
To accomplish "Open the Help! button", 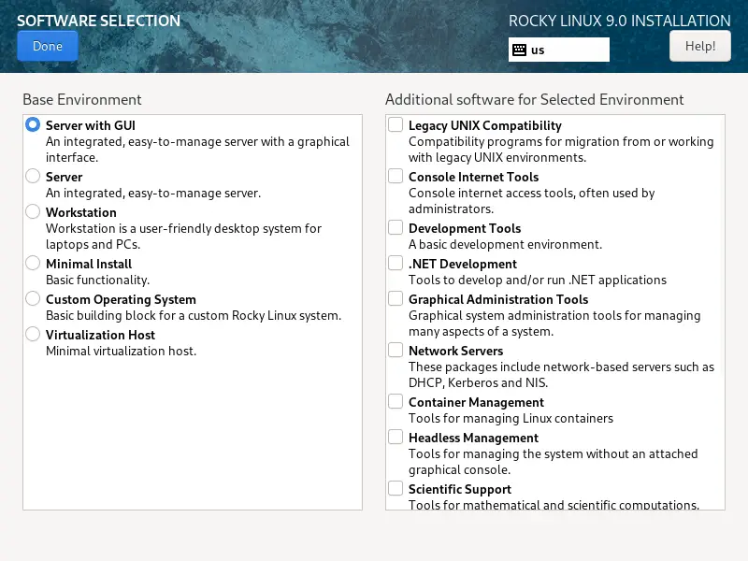I will [699, 46].
